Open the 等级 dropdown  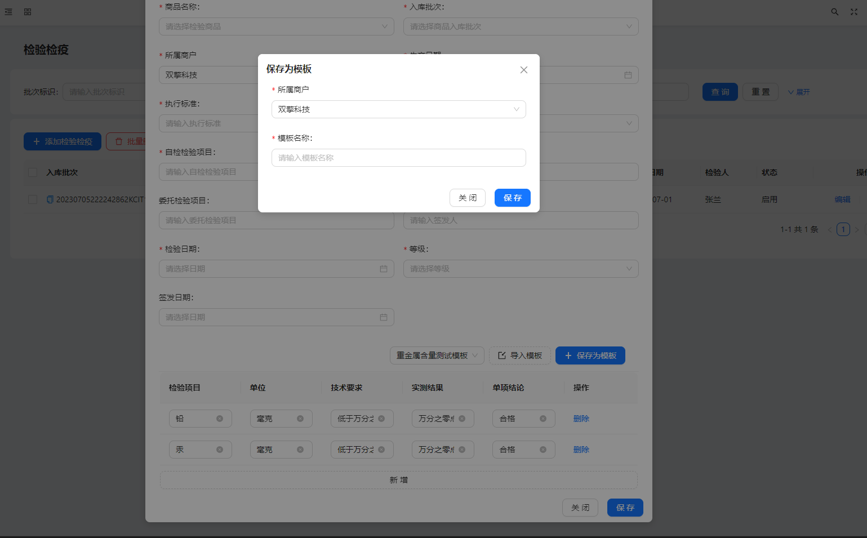tap(521, 269)
